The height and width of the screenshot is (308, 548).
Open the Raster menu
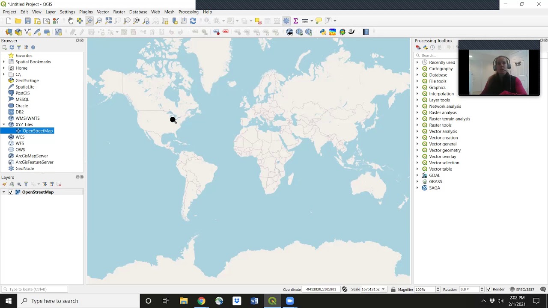tap(119, 12)
